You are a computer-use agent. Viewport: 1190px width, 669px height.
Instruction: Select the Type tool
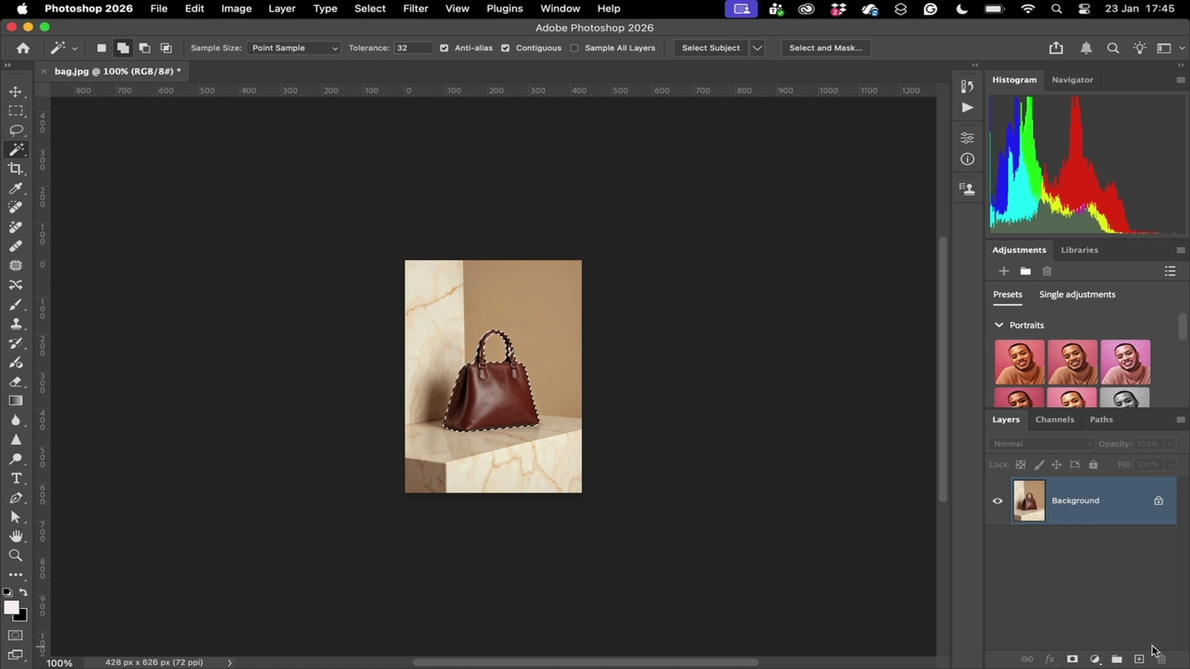pyautogui.click(x=16, y=478)
